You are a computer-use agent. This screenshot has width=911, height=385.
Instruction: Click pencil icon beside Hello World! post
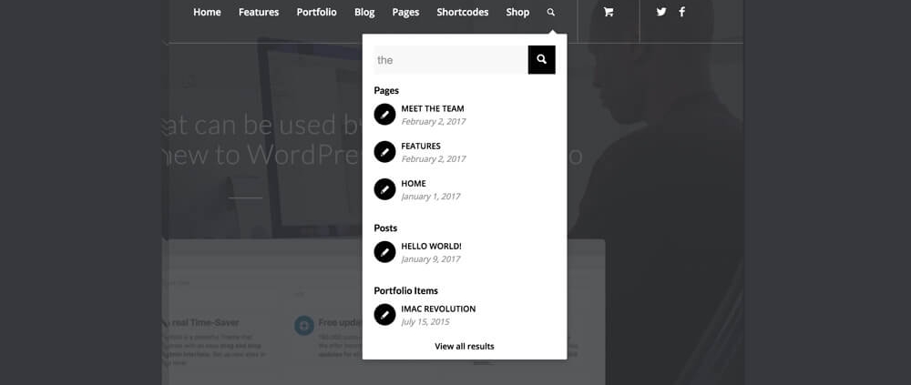(x=385, y=251)
